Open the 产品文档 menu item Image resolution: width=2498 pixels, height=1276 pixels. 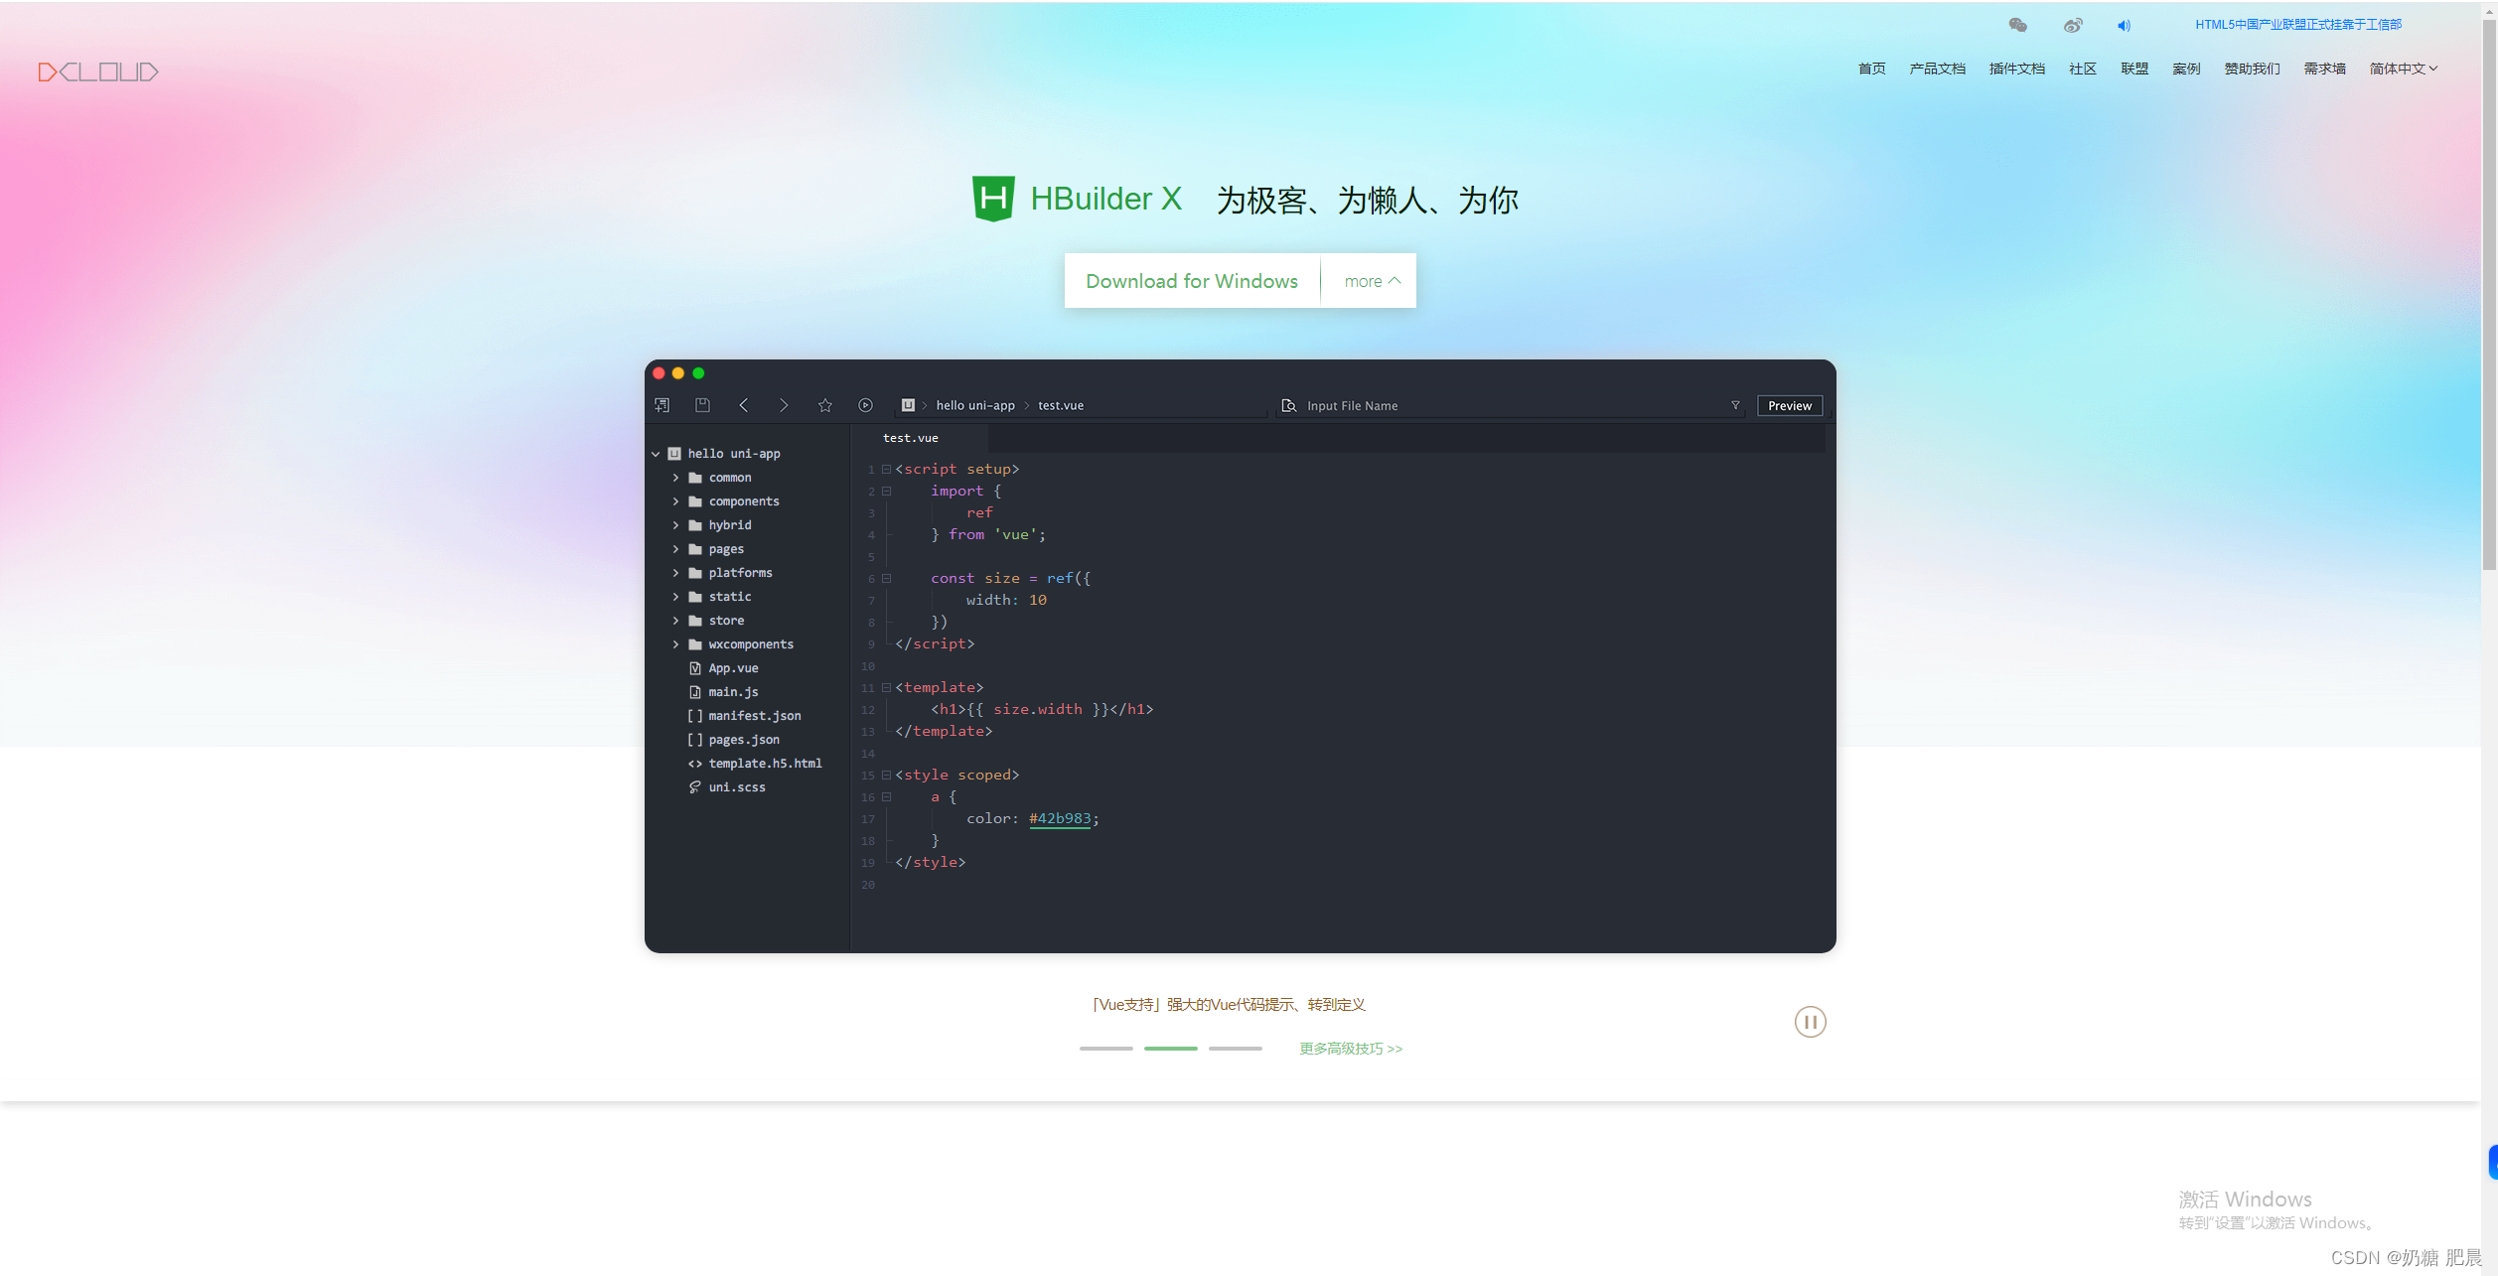tap(1936, 68)
